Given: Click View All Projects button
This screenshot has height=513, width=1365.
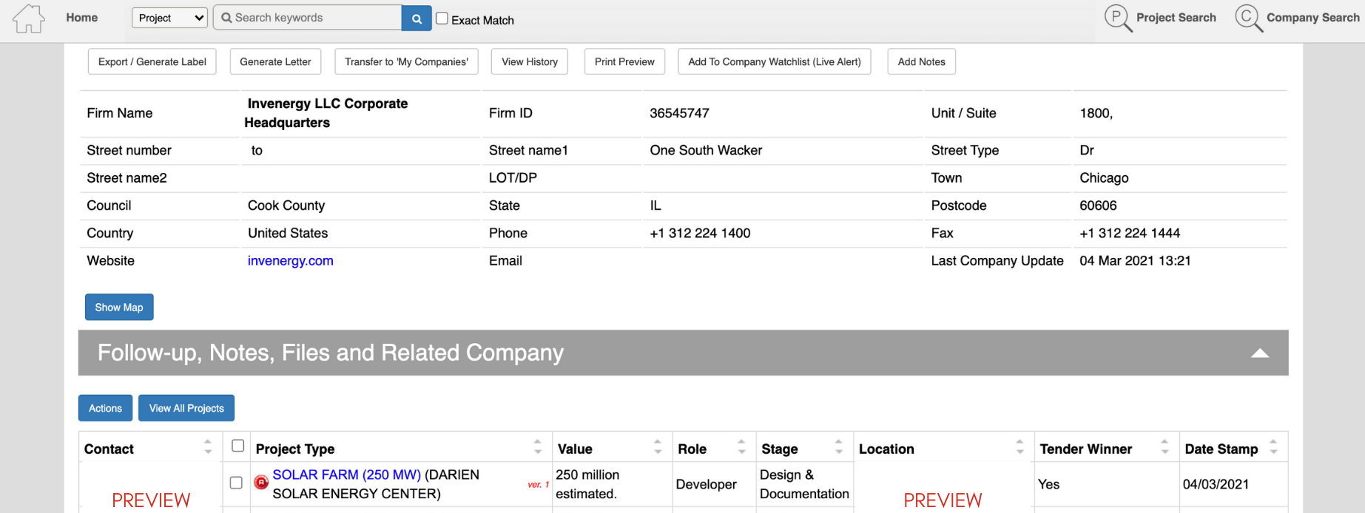Looking at the screenshot, I should point(186,408).
